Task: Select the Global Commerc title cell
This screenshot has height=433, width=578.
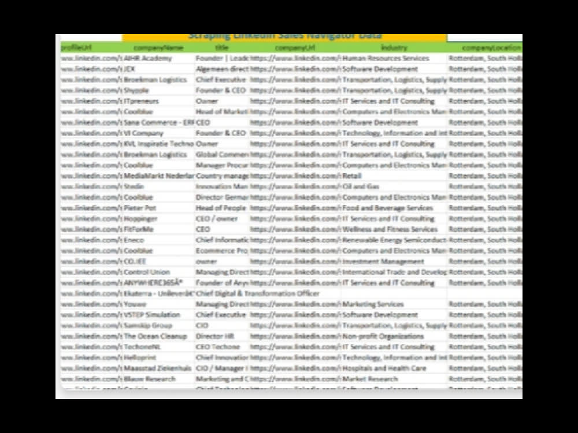Action: pos(223,154)
